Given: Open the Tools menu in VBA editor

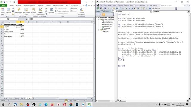Looking at the screenshot, I should pyautogui.click(x=136, y=5).
